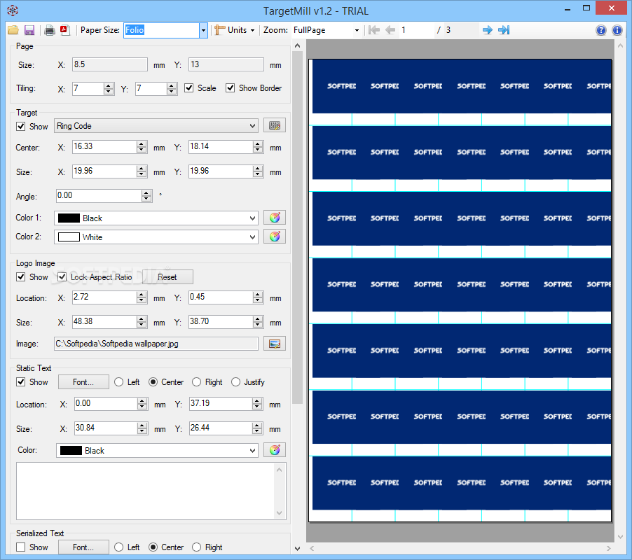Click the Page Size Y field
This screenshot has height=560, width=632.
click(x=226, y=64)
